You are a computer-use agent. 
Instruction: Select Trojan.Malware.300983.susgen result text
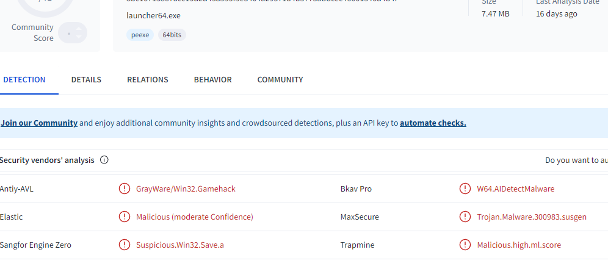[x=532, y=217]
